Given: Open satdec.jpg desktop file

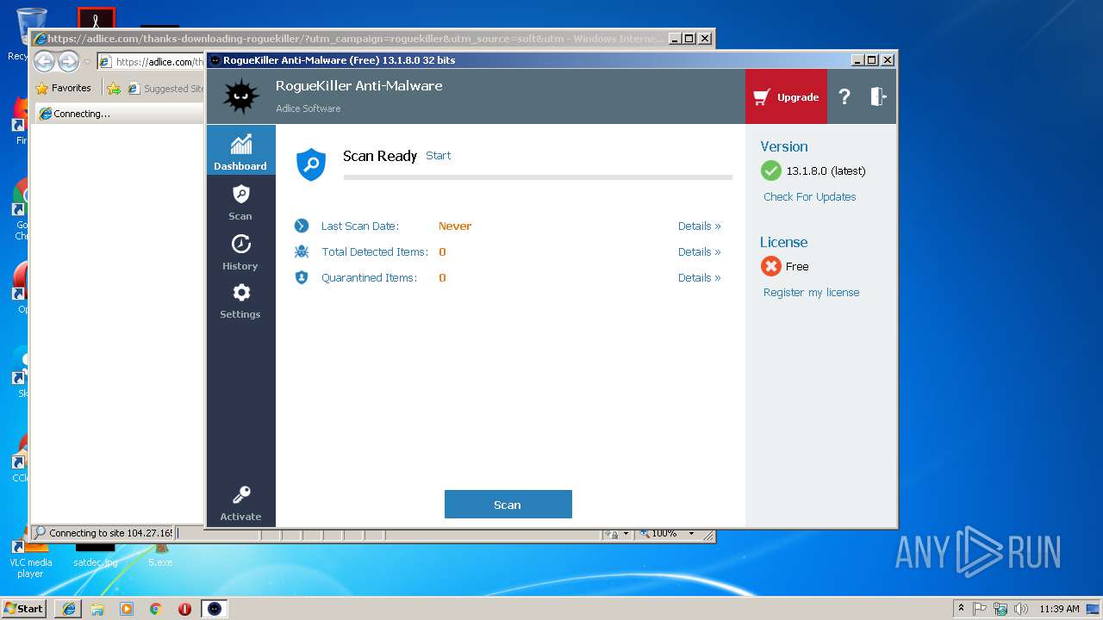Looking at the screenshot, I should (x=95, y=554).
